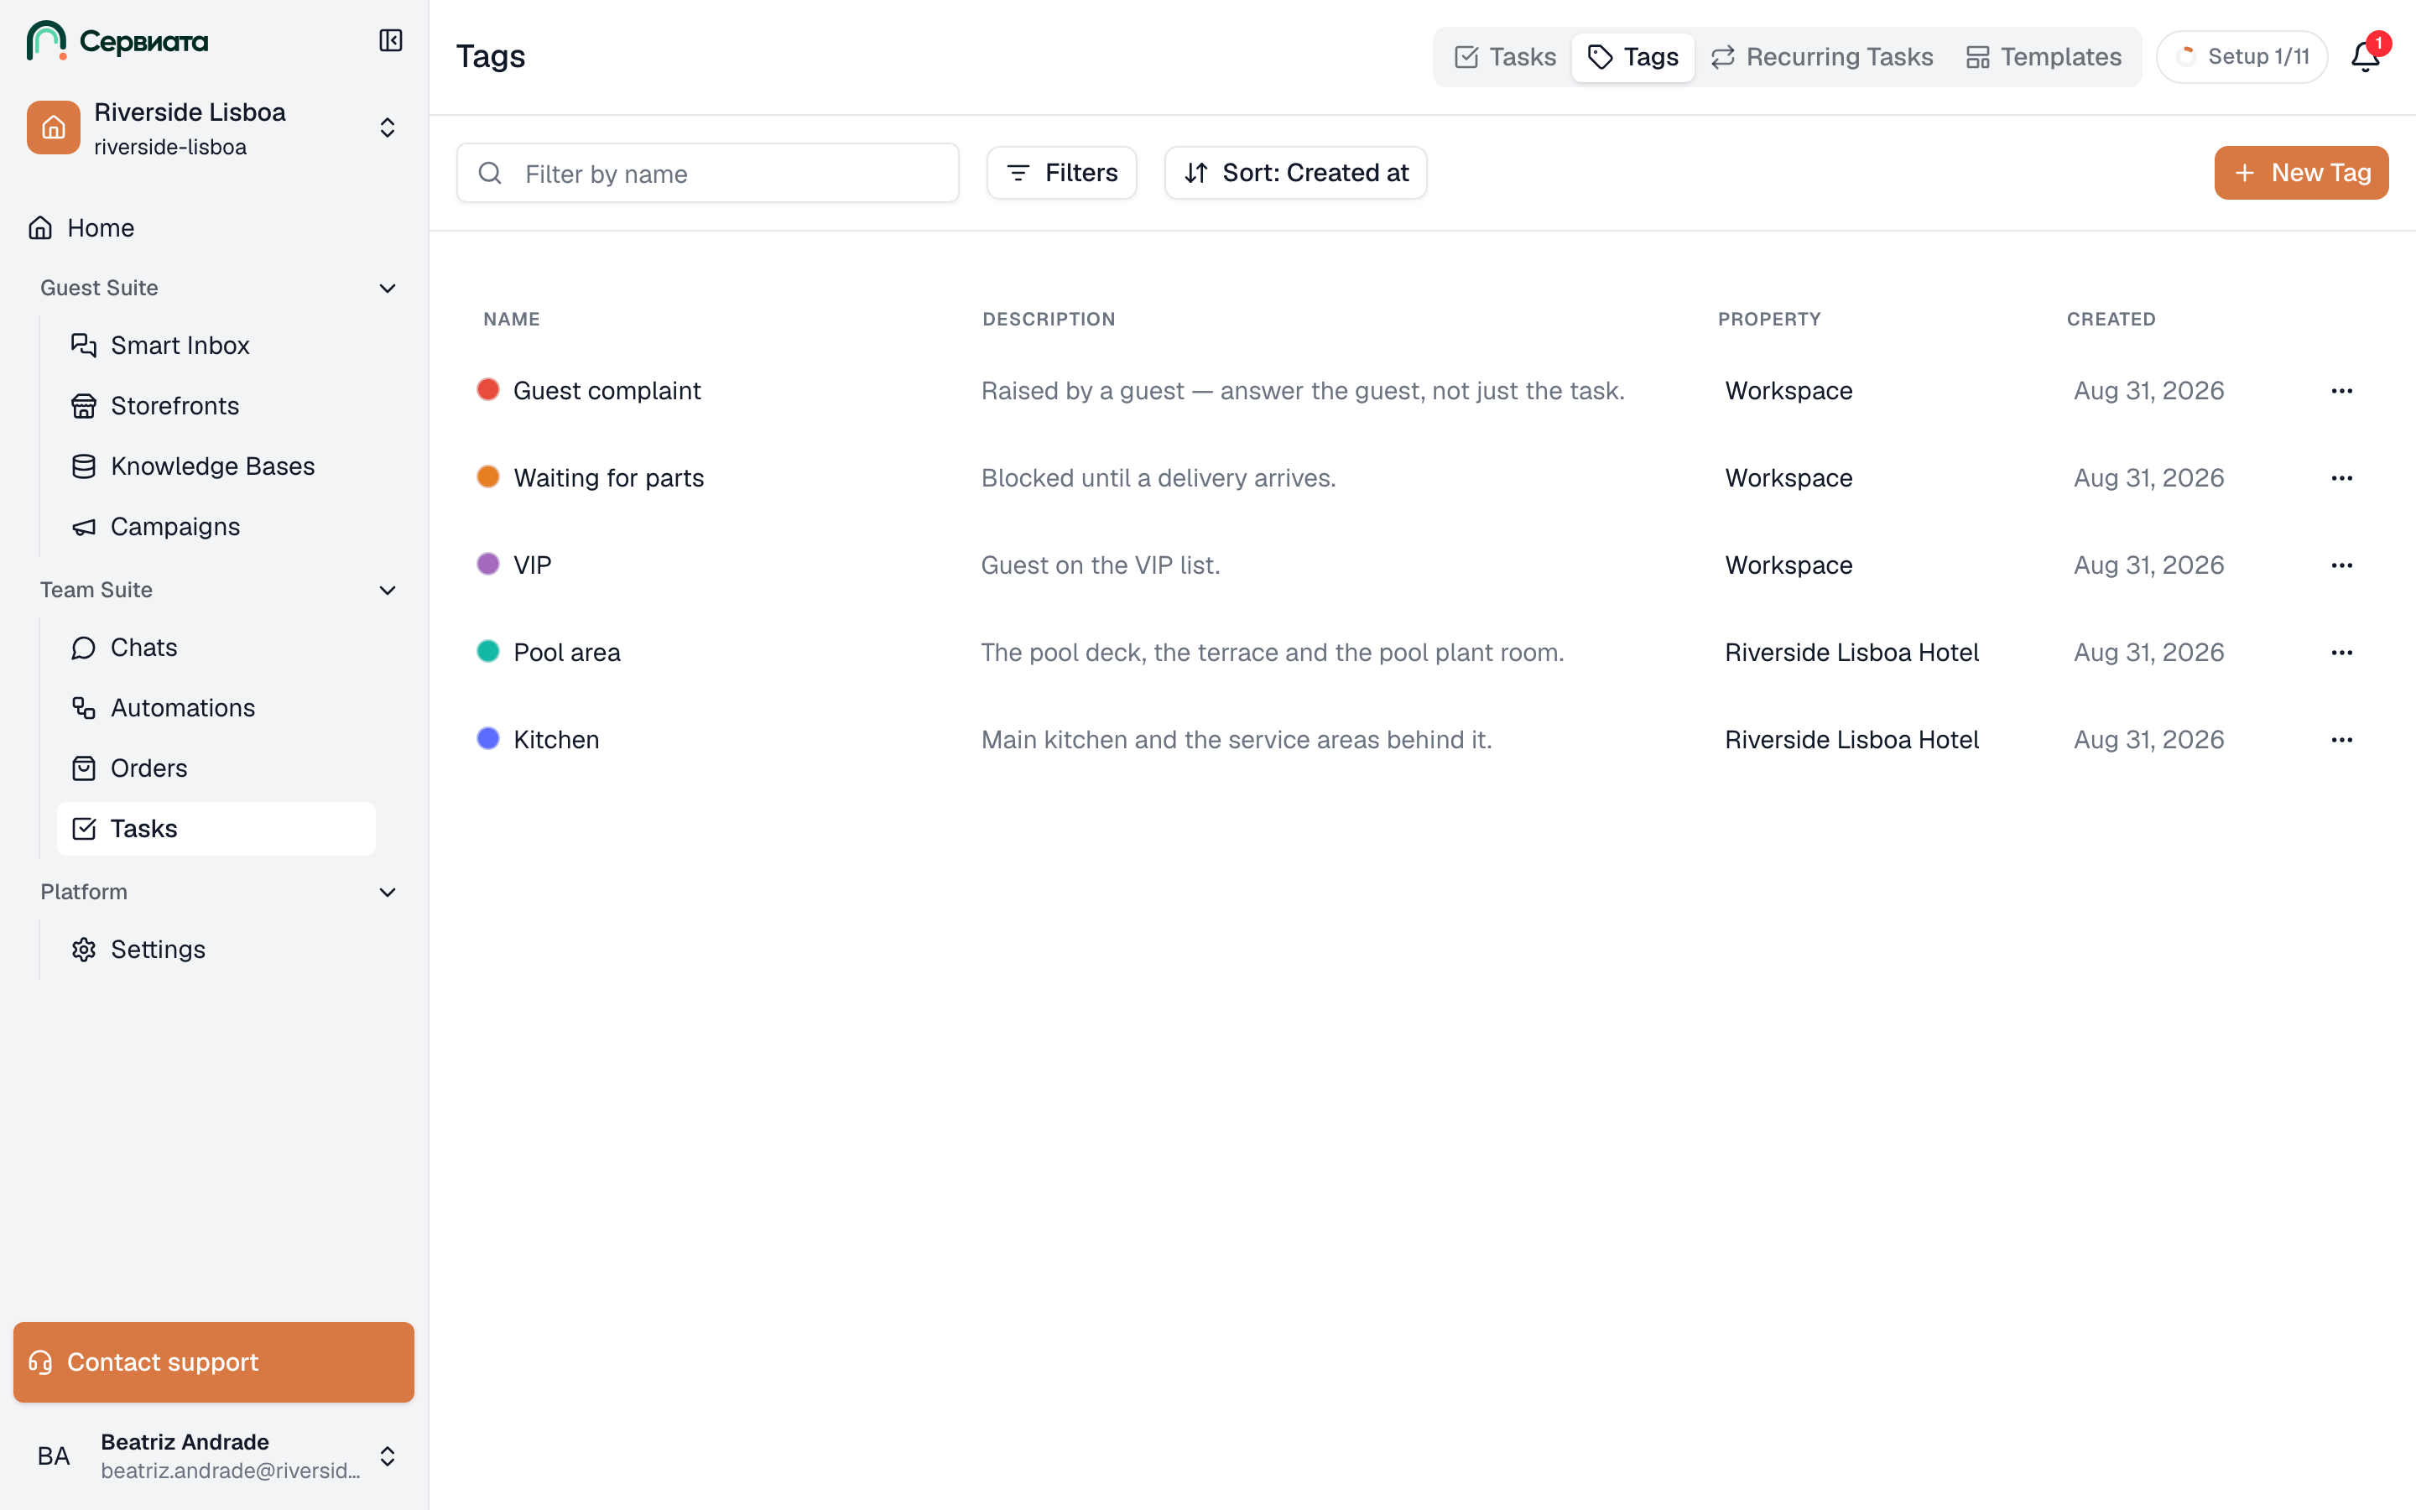The width and height of the screenshot is (2416, 1510).
Task: Click the red Guest complaint color dot
Action: click(488, 389)
